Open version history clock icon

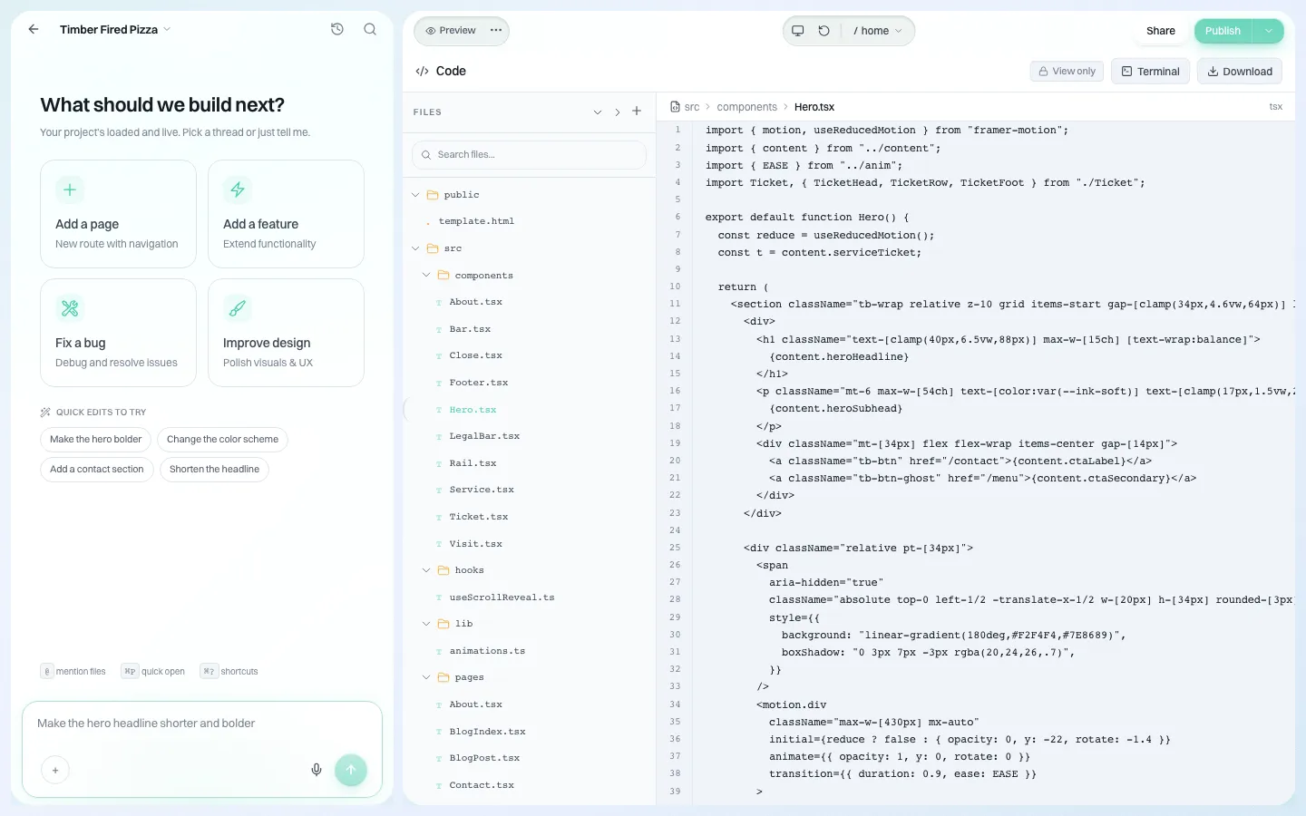click(x=337, y=29)
